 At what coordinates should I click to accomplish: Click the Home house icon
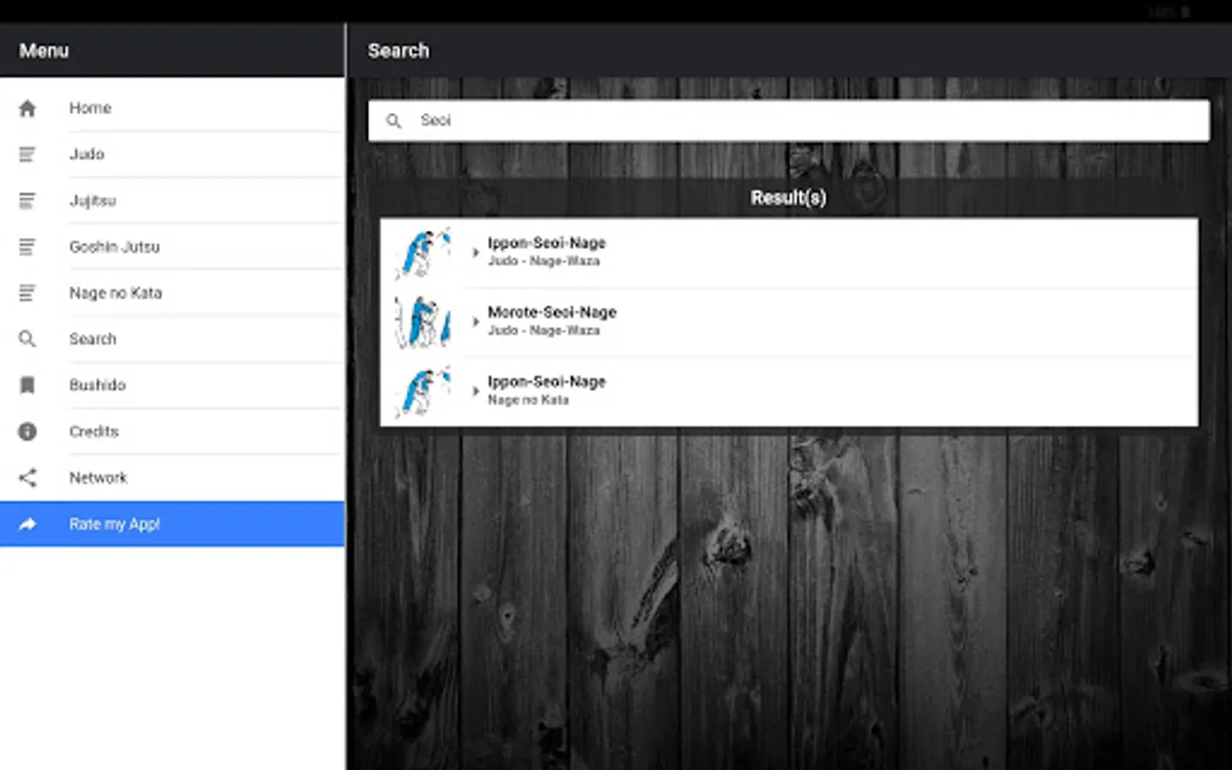click(27, 109)
